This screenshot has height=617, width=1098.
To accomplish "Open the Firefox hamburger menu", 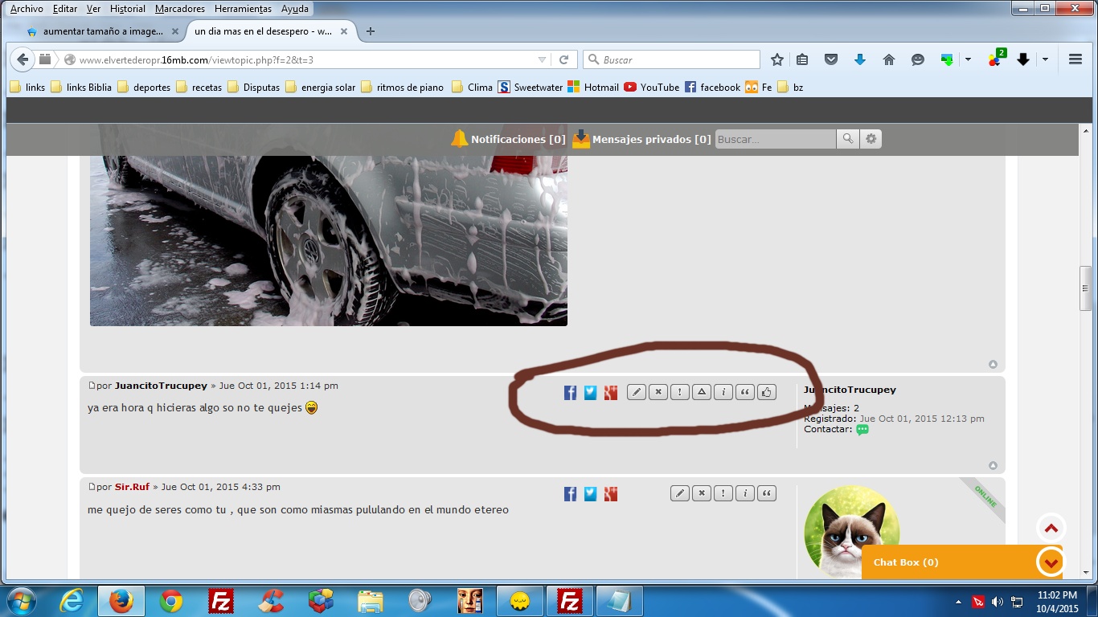I will (1075, 59).
